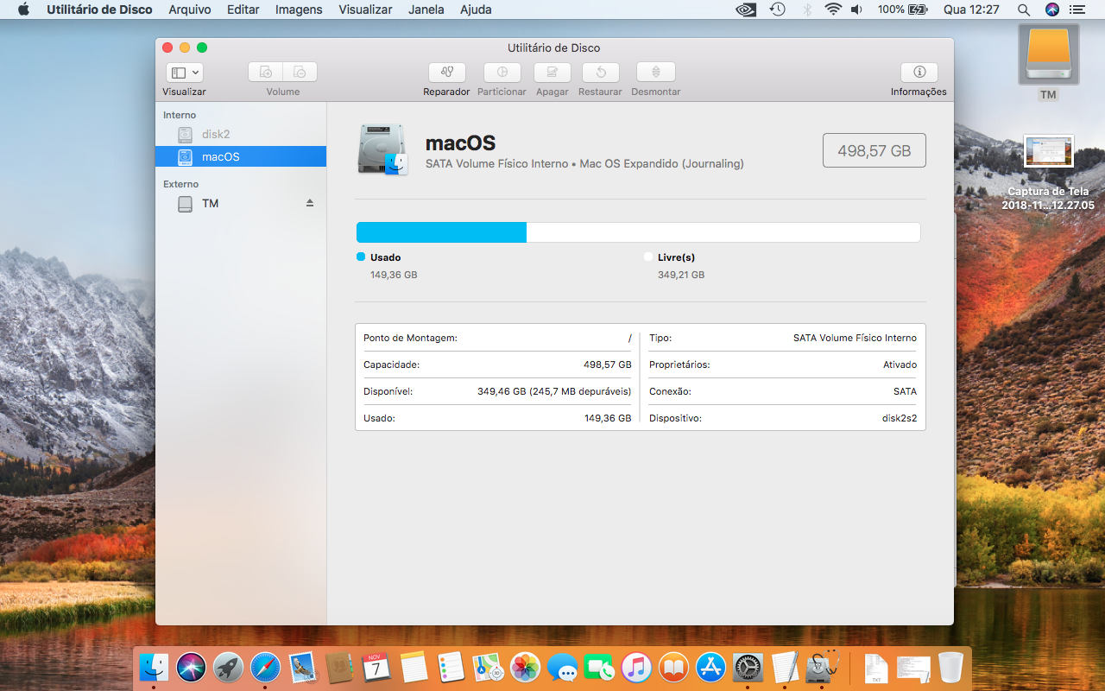The height and width of the screenshot is (691, 1105).
Task: Launch Safari from the Dock
Action: click(x=265, y=667)
